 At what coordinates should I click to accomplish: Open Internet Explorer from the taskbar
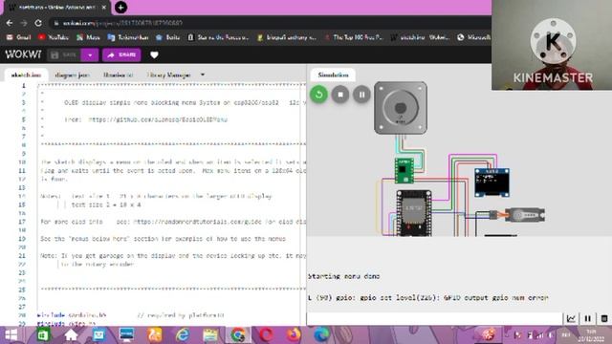pos(183,335)
